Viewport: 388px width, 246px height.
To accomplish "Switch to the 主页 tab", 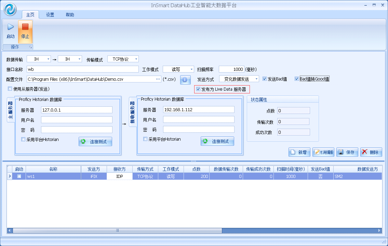I will 30,15.
